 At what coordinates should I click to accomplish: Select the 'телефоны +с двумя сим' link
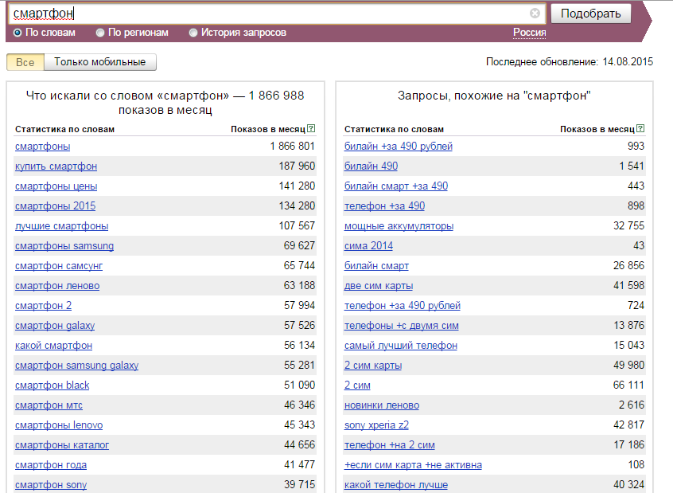[x=401, y=326]
